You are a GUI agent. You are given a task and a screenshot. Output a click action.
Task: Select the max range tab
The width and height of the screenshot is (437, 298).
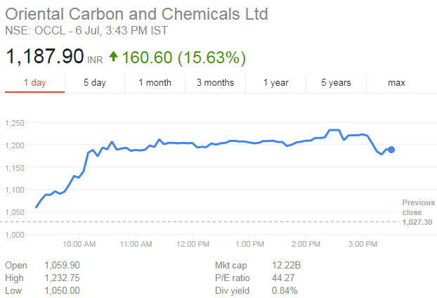396,83
